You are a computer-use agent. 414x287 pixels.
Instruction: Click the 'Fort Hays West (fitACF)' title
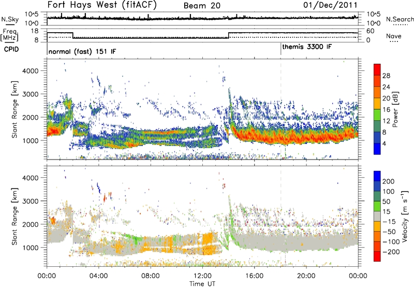pyautogui.click(x=102, y=5)
